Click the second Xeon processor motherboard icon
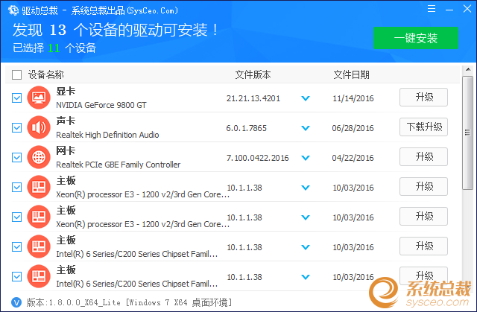 click(x=39, y=217)
